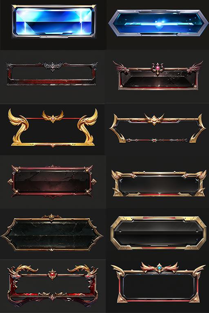Pick the cracked dark red stone panel

click(x=52, y=181)
